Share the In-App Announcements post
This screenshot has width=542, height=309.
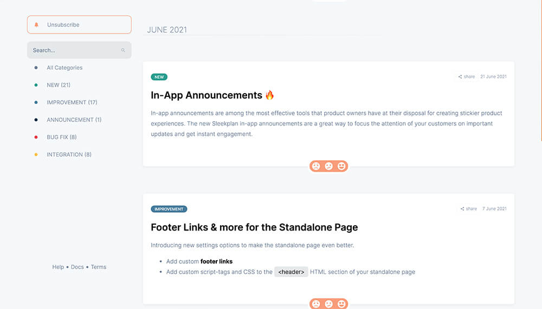[466, 77]
